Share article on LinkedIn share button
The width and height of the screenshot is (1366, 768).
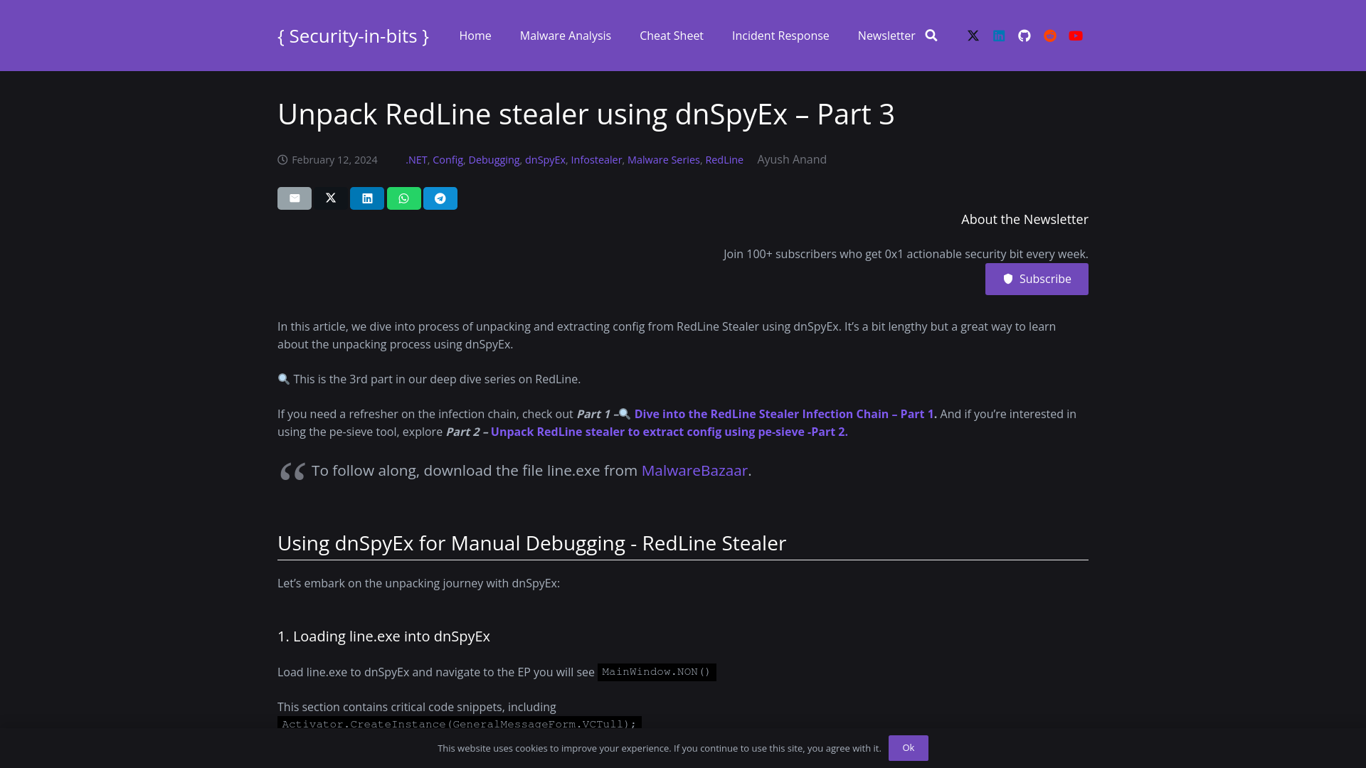coord(367,198)
